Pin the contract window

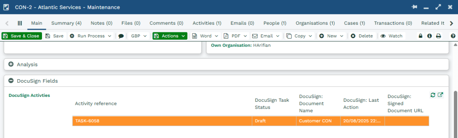[x=414, y=7]
